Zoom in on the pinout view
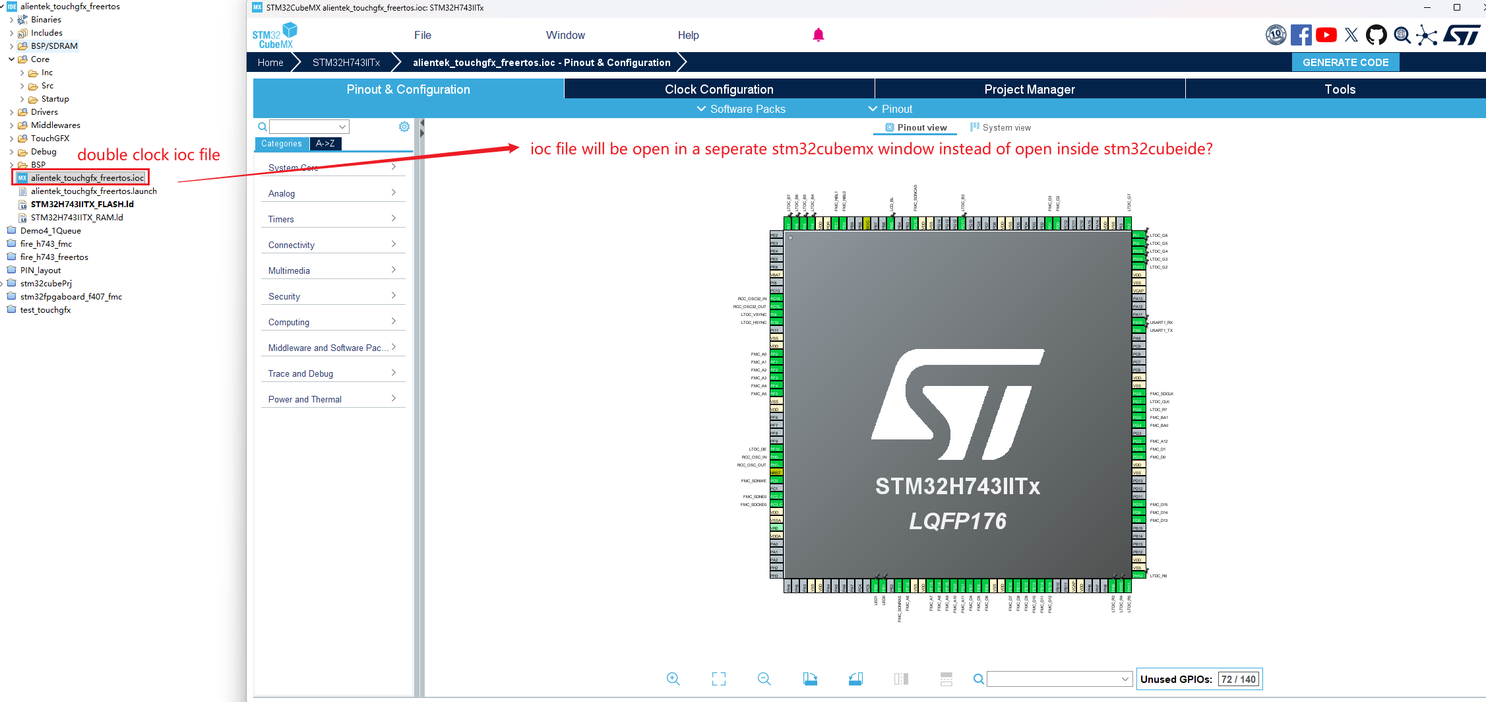The height and width of the screenshot is (702, 1486). [x=673, y=678]
